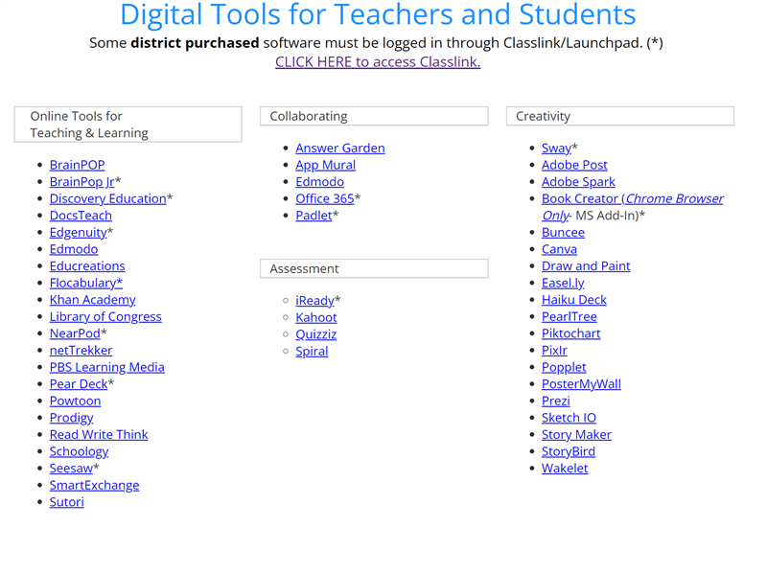
Task: Open the Seesaw link
Action: [71, 469]
